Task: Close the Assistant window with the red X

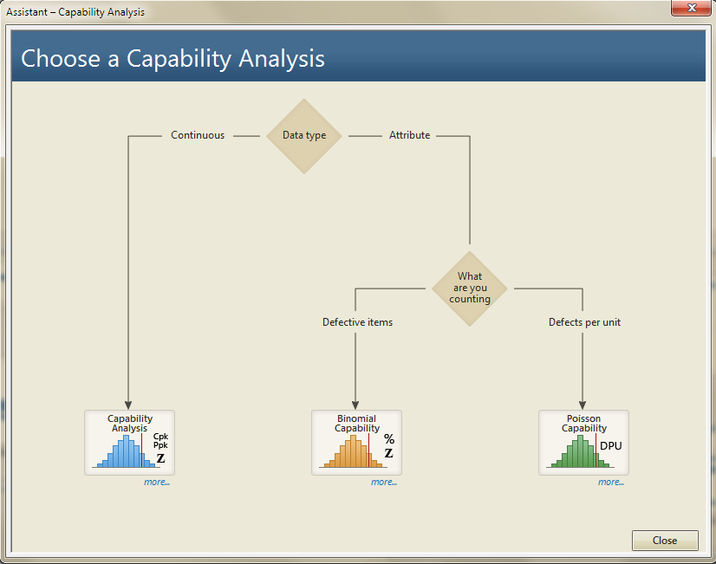Action: click(x=690, y=8)
